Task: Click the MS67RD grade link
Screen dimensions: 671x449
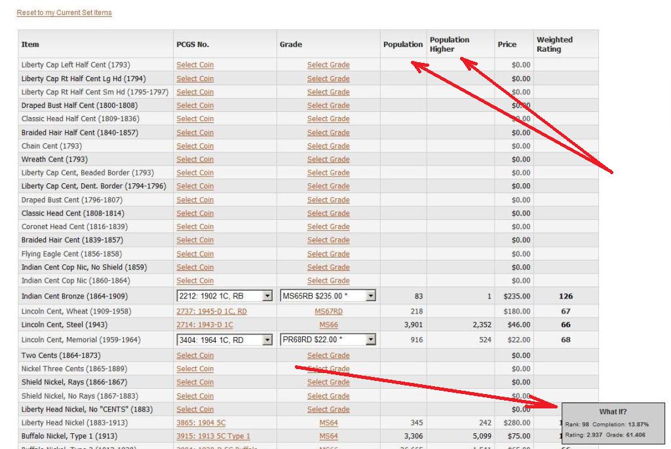Action: tap(328, 312)
